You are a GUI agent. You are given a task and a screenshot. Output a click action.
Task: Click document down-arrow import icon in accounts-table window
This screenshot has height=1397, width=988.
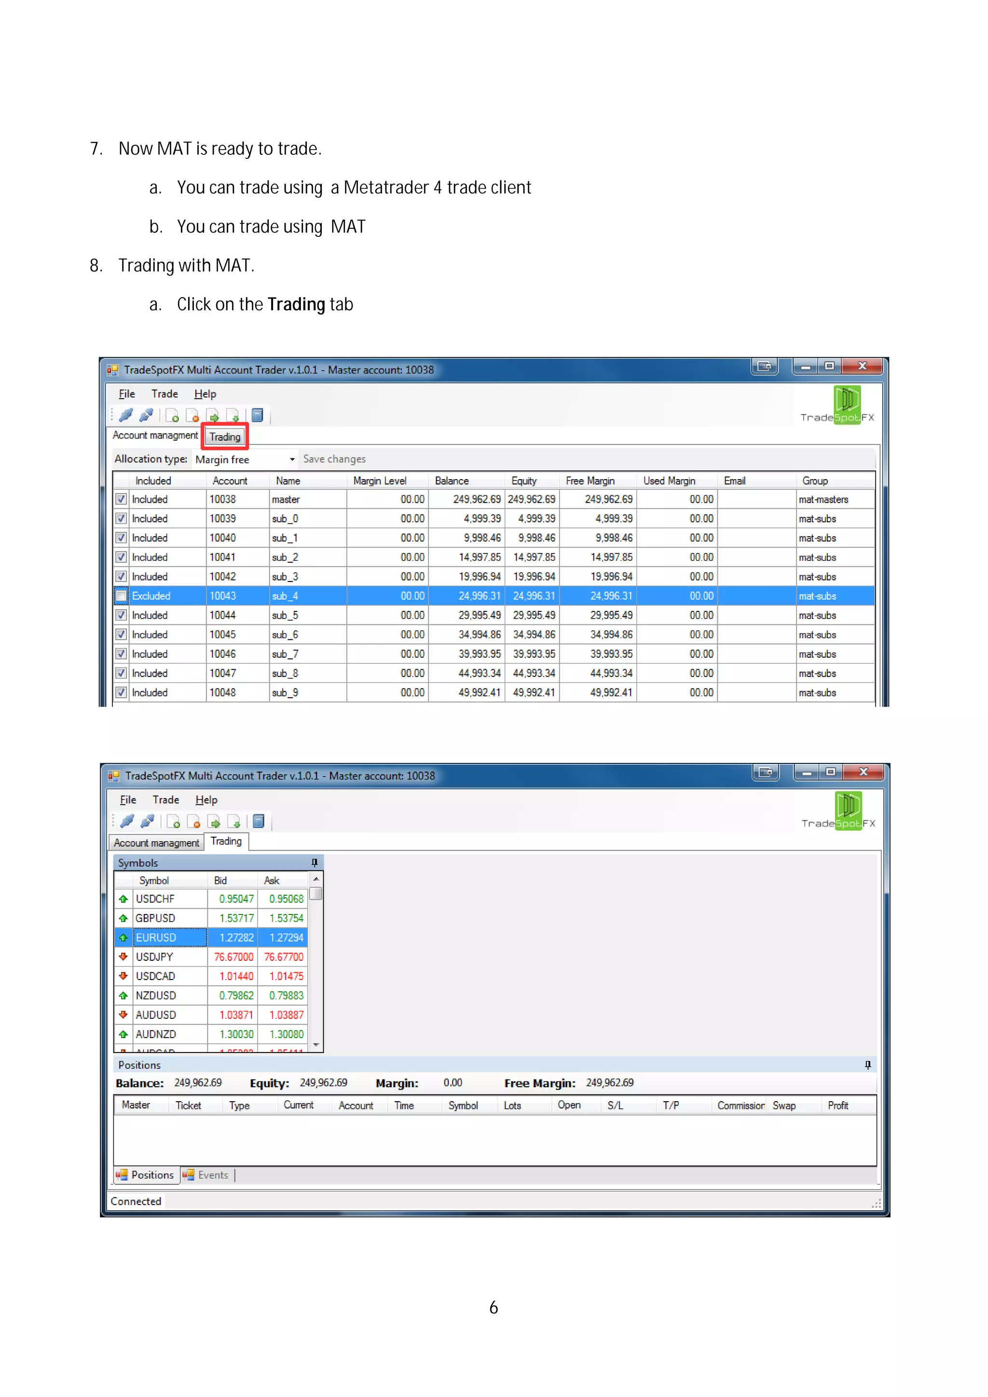(x=233, y=415)
